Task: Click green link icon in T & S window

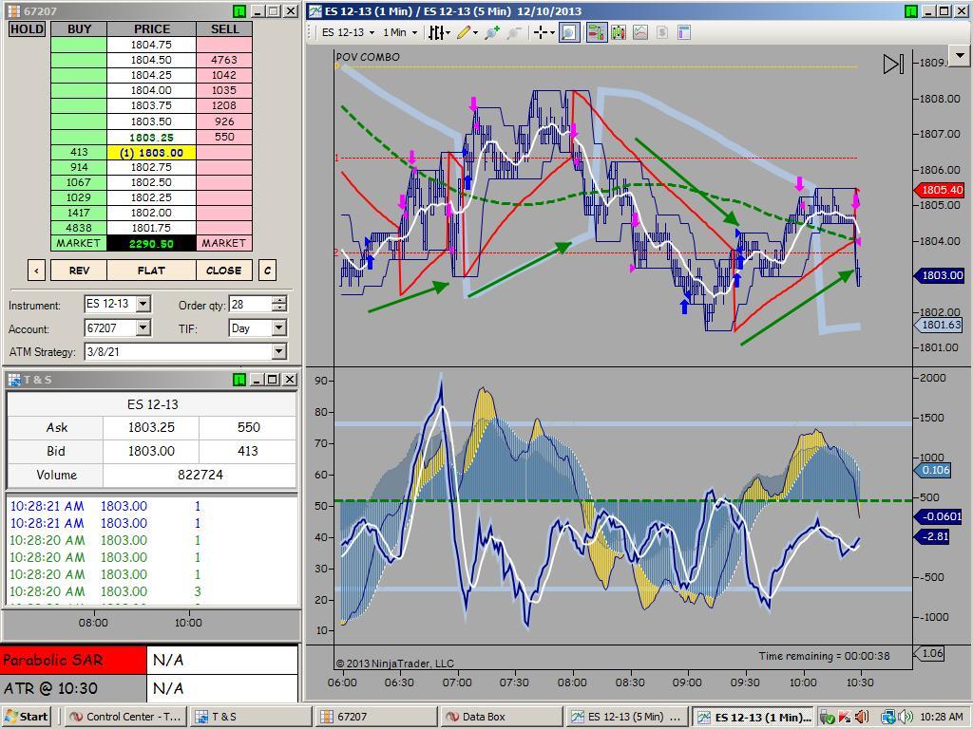Action: (239, 380)
